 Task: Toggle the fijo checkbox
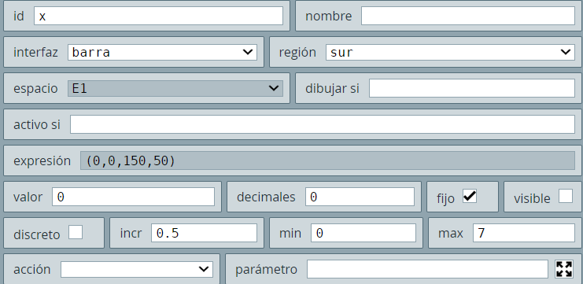click(x=470, y=196)
